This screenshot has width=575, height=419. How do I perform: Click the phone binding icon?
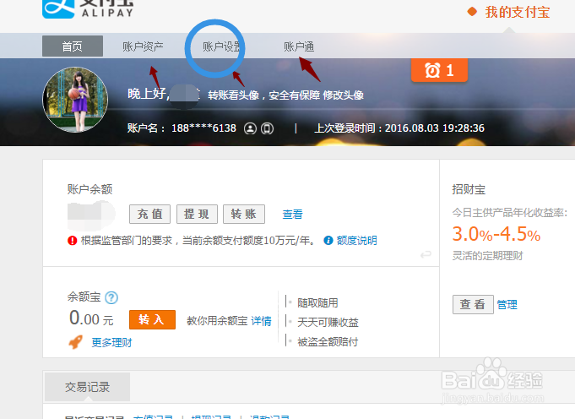click(267, 128)
